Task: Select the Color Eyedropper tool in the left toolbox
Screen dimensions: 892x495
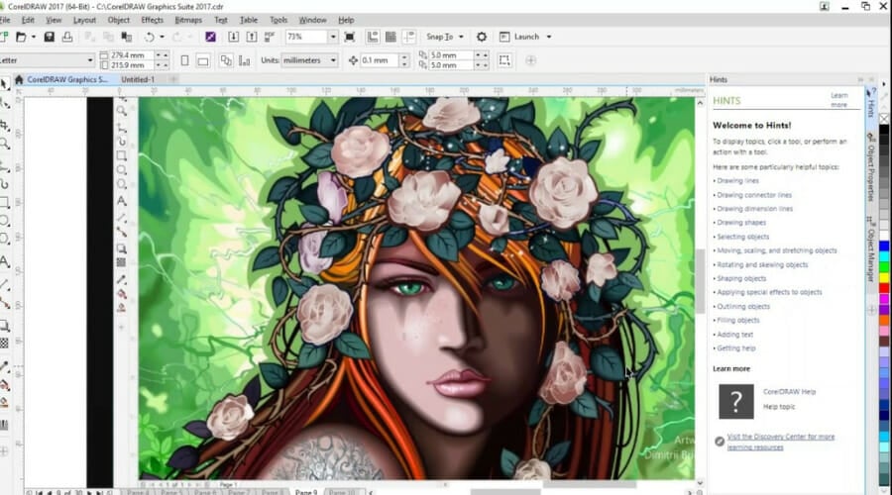Action: click(x=5, y=367)
